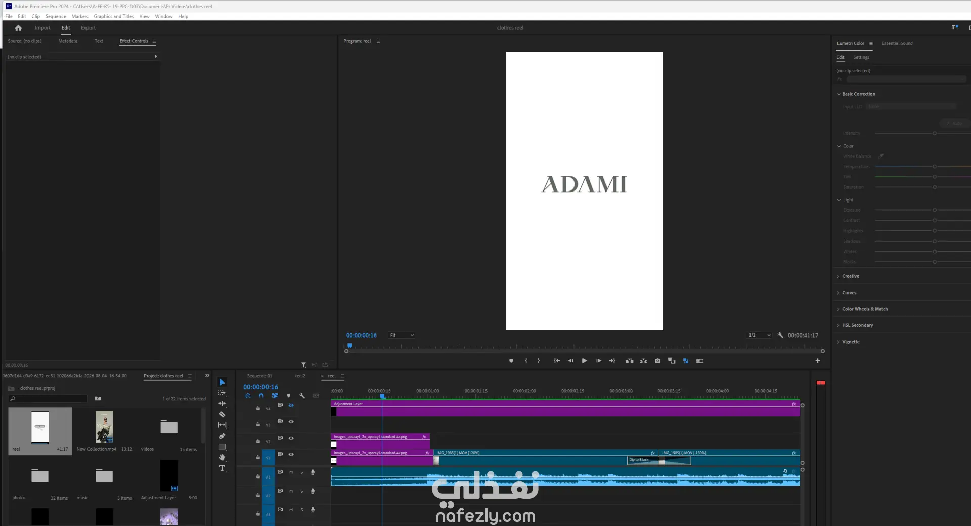Open the File menu
Screen dimensions: 971x526
[x=9, y=16]
